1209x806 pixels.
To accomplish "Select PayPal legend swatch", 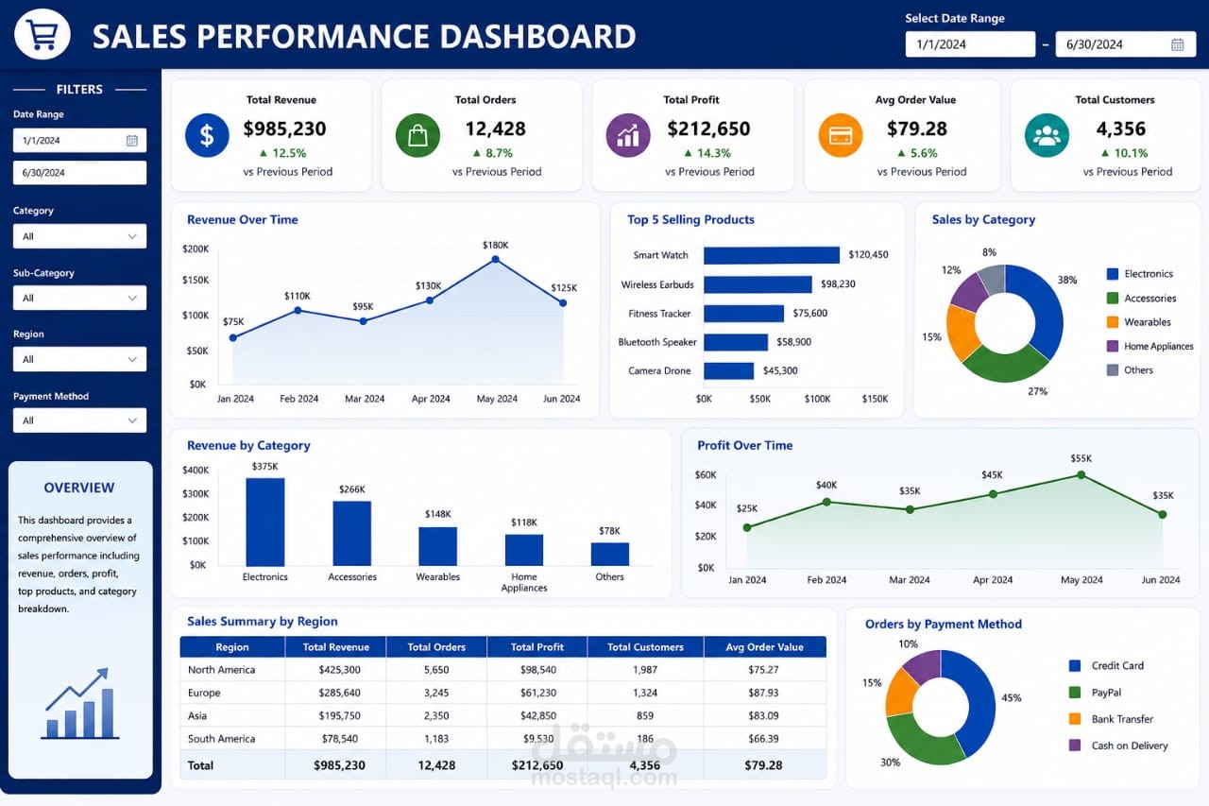I will click(1075, 693).
